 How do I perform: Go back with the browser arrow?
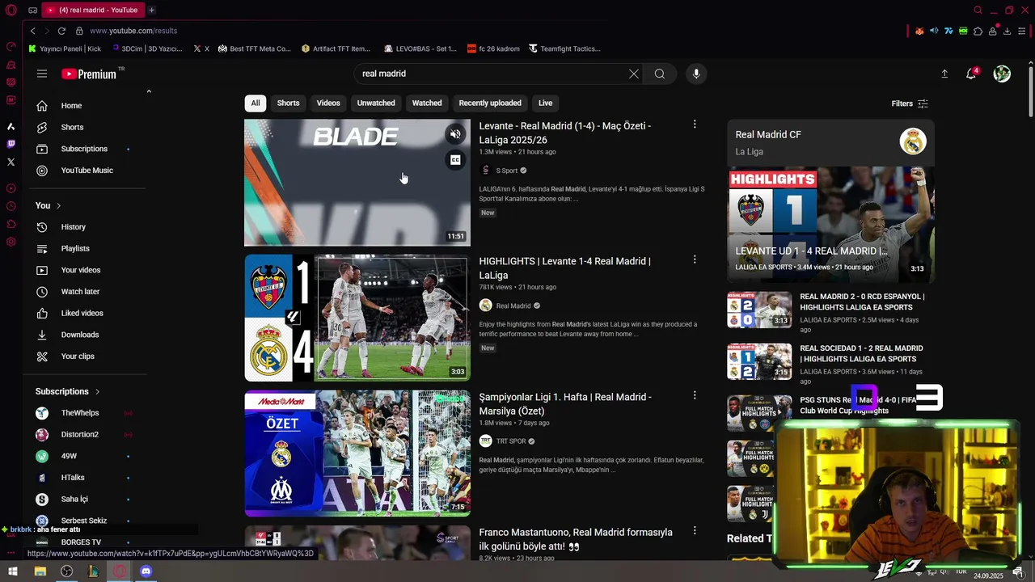click(x=32, y=31)
